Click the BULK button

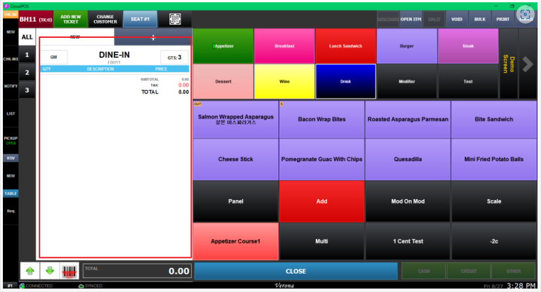click(x=480, y=20)
